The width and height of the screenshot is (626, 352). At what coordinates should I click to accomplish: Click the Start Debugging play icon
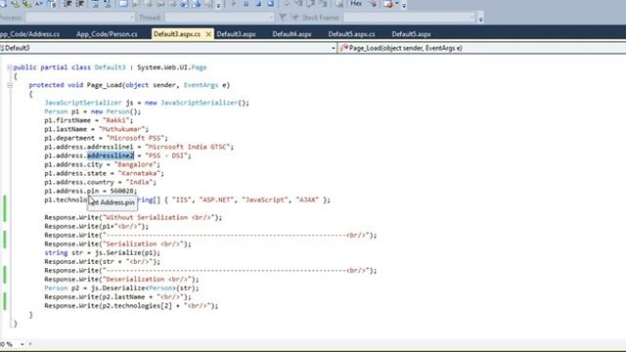(234, 4)
